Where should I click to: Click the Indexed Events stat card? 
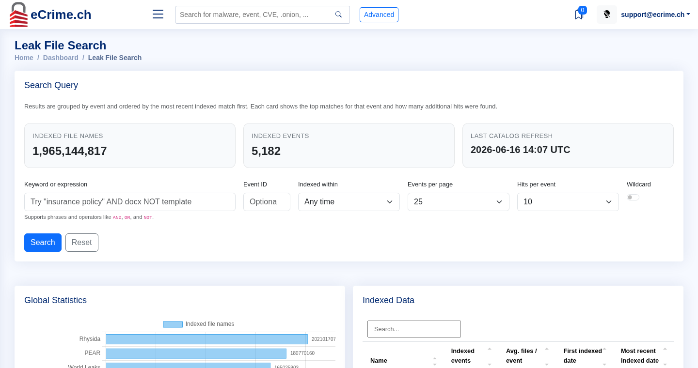(349, 145)
